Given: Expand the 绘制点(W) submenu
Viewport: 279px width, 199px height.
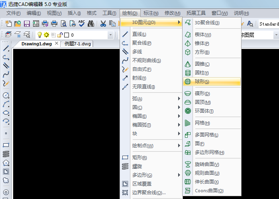Looking at the screenshot, I should pos(156,146).
